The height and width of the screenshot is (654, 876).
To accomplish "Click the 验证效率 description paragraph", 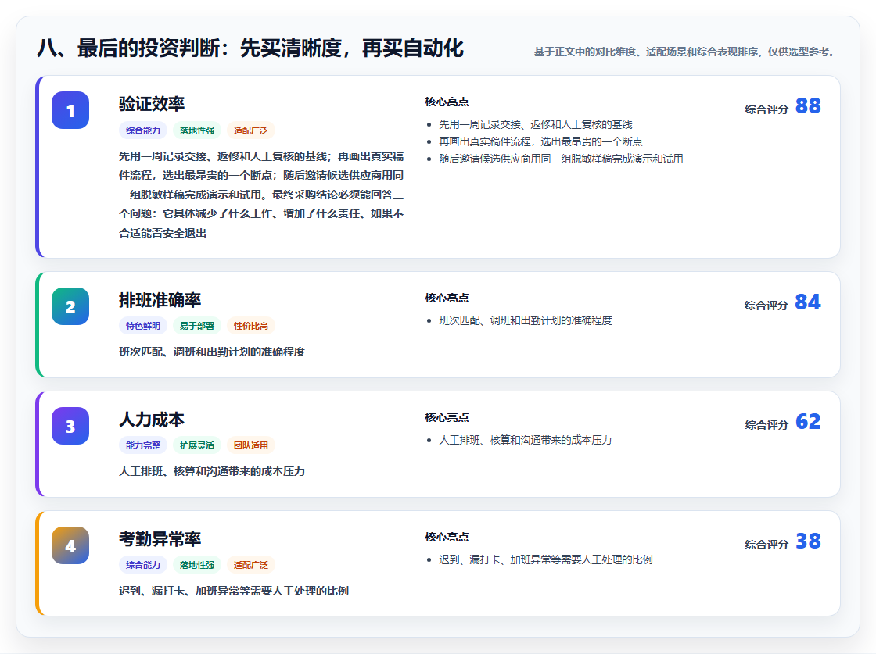I will [261, 195].
